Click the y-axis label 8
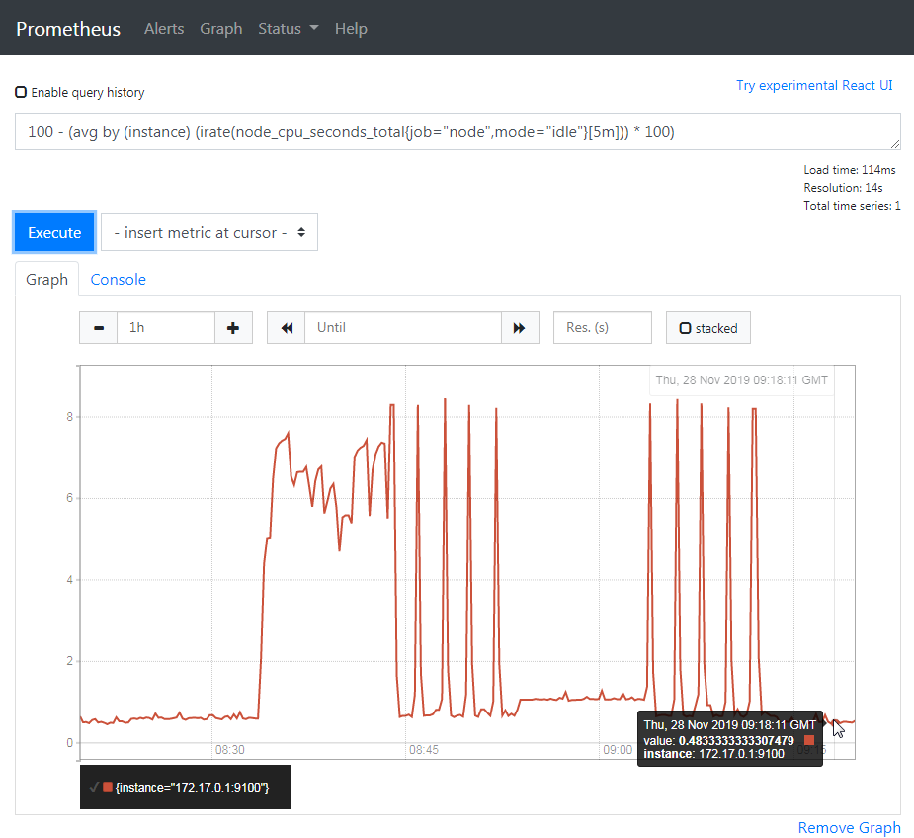 tap(70, 417)
